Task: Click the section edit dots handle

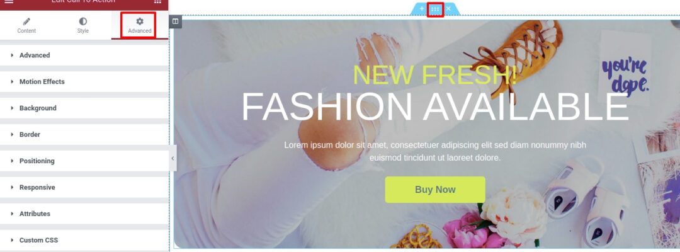Action: (x=435, y=9)
